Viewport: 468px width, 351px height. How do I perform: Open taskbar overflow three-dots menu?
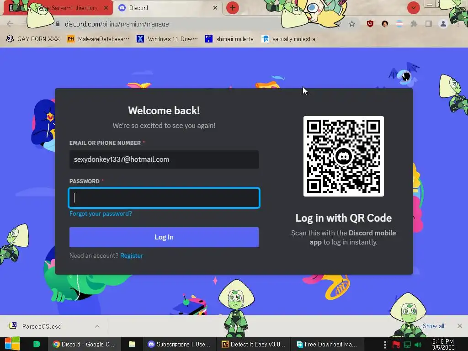[385, 345]
